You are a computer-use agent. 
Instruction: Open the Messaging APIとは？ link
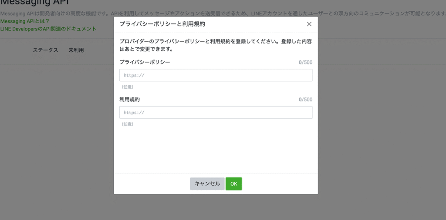tap(25, 21)
